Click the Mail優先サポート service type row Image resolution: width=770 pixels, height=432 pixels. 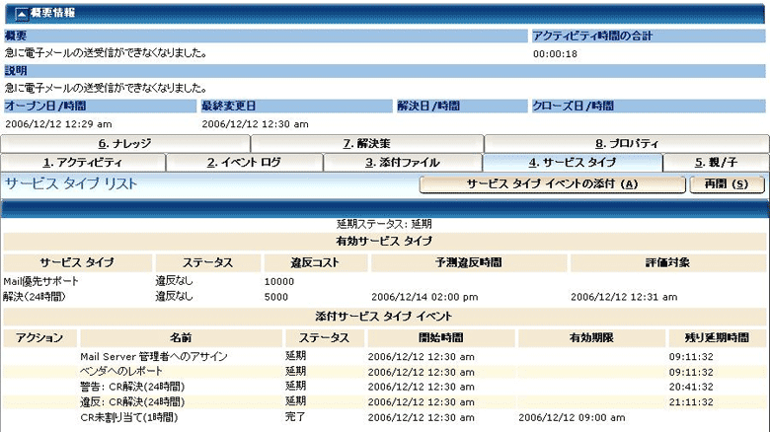(x=40, y=281)
